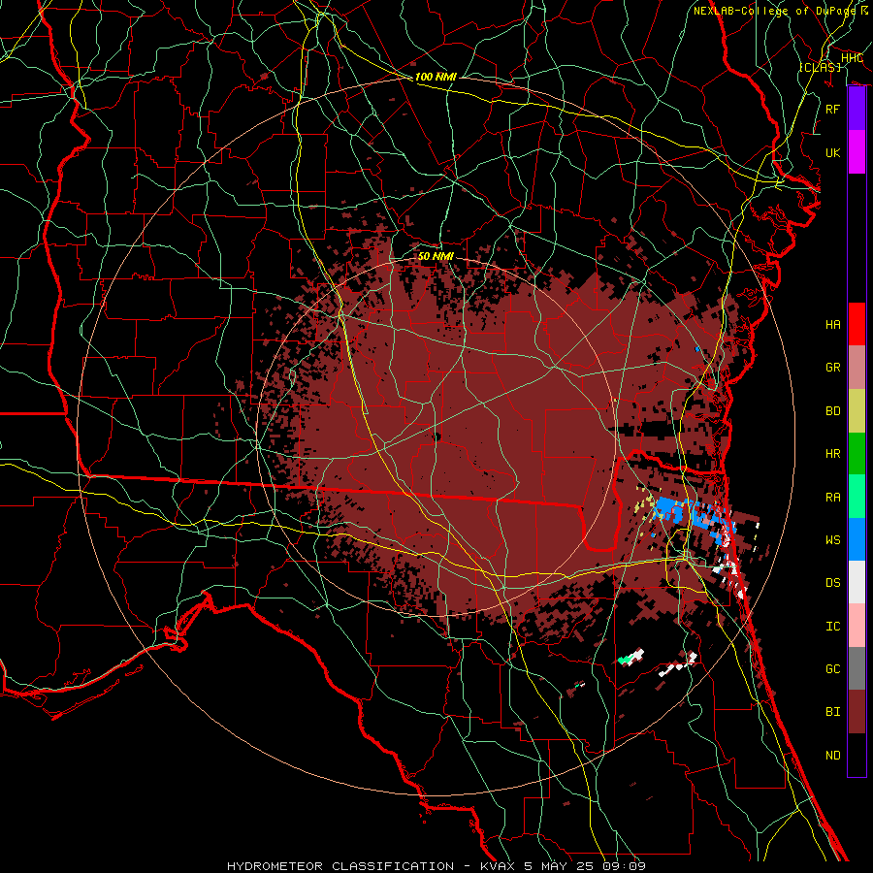Viewport: 873px width, 873px height.
Task: Click the white DS legend swatch
Action: pos(857,582)
